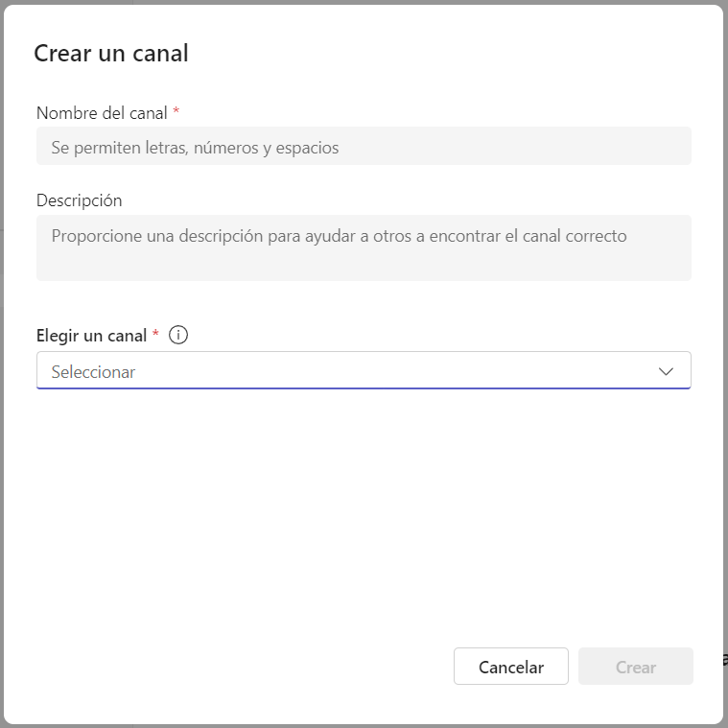The image size is (728, 728).
Task: Click the Crear un canal dialog title
Action: coord(111,53)
